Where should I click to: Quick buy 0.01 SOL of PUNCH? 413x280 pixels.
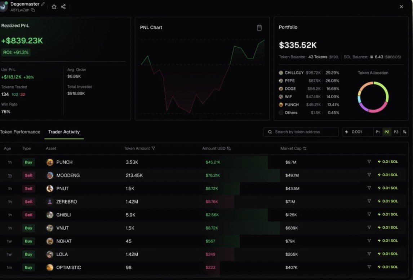(387, 162)
